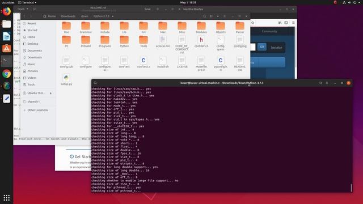363x204 pixels.
Task: Open the view options dropdown arrow in Files
Action: point(218,16)
